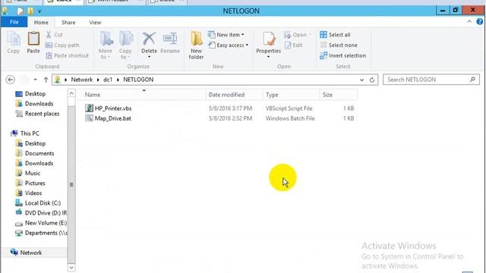Open Properties from the ribbon
486x273 pixels.
268,42
